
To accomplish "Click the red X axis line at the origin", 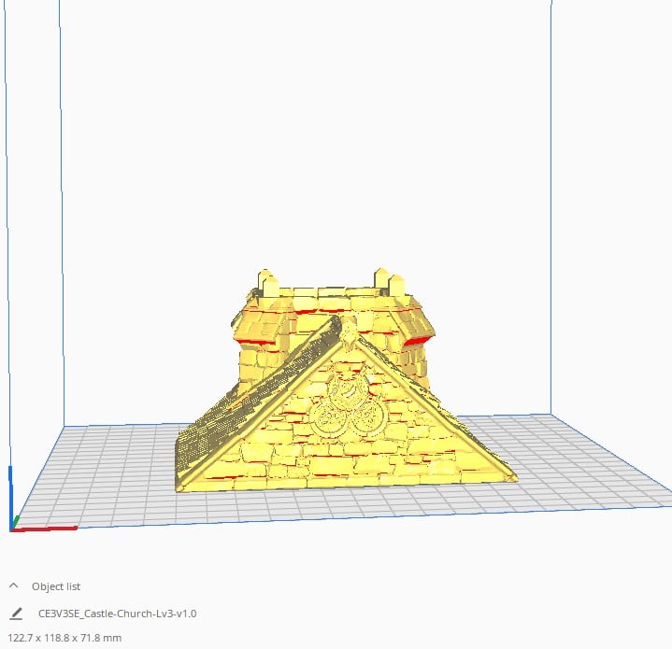I will click(47, 529).
